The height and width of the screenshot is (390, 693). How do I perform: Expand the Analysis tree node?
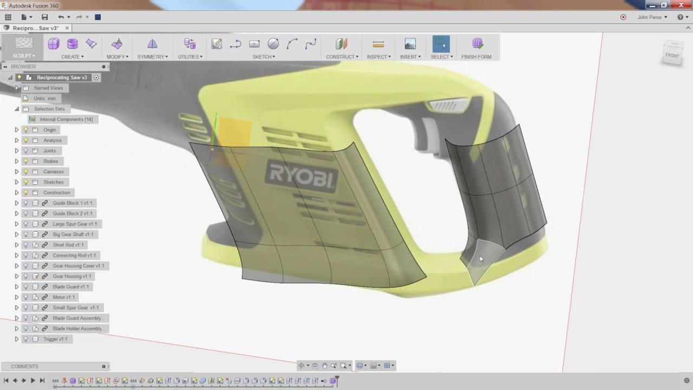(17, 140)
